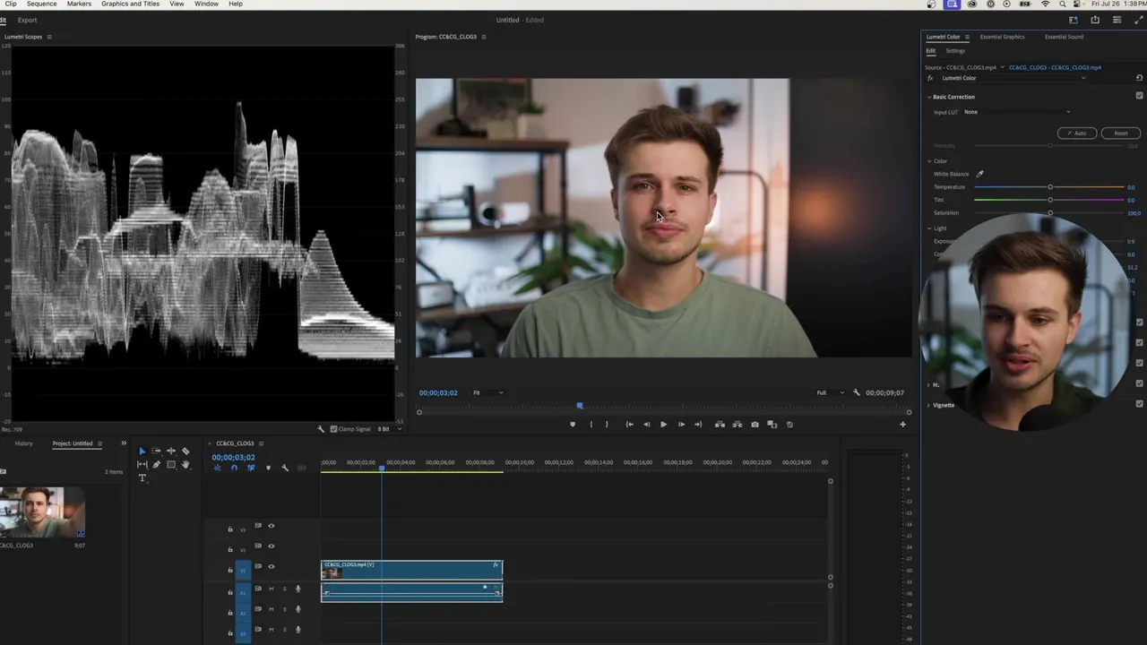Select the Pen tool
Viewport: 1147px width, 645px height.
tap(156, 464)
